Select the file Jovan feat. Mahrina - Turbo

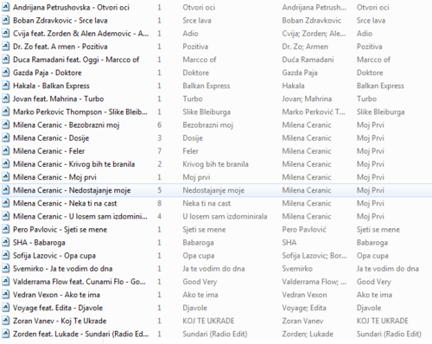[x=58, y=99]
